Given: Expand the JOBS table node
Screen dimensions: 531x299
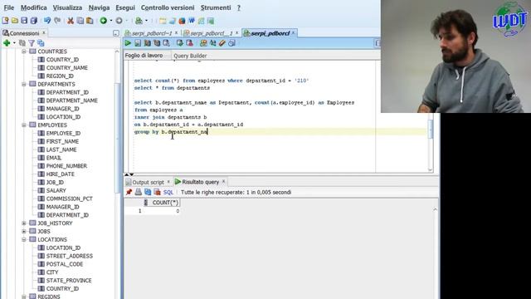Looking at the screenshot, I should 24,231.
